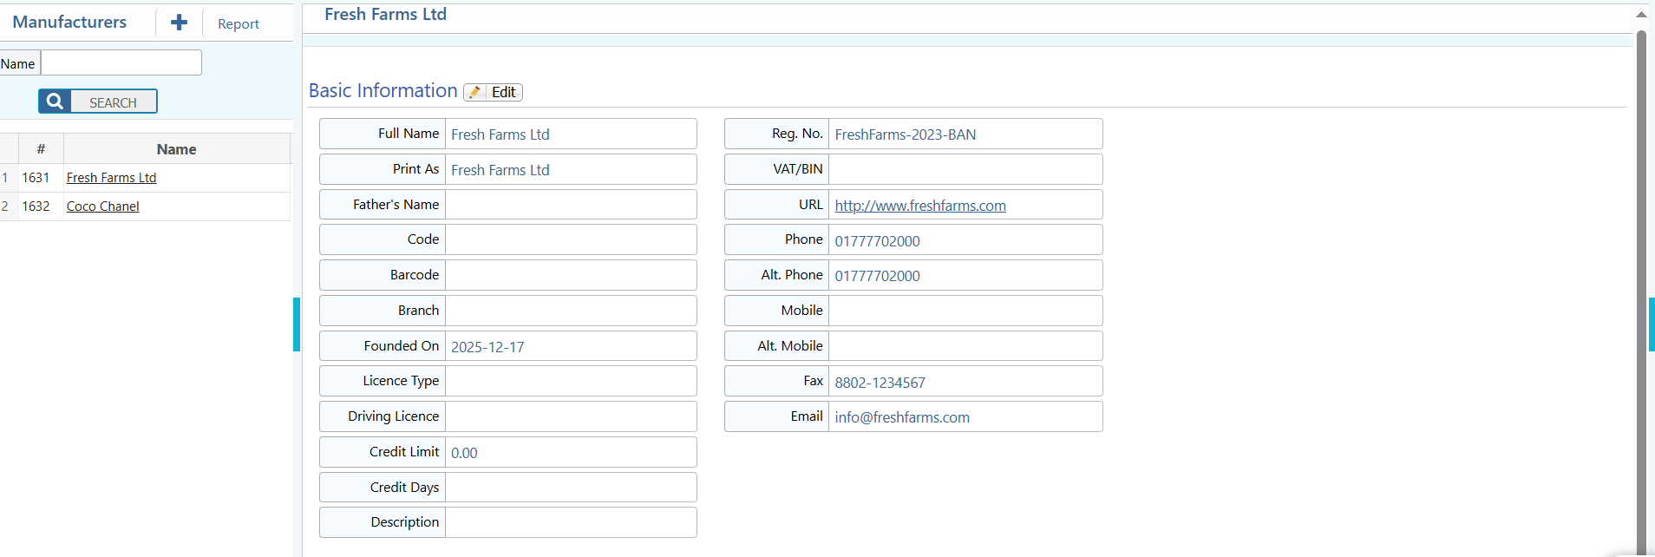Click the empty VAT/BIN field
Image resolution: width=1655 pixels, height=557 pixels.
tap(965, 169)
